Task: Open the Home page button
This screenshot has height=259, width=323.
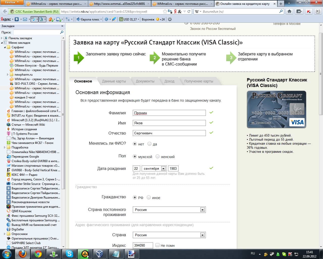Action: (x=289, y=11)
